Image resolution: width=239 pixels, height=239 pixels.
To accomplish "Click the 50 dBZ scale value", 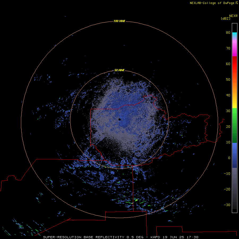I will point(228,80).
